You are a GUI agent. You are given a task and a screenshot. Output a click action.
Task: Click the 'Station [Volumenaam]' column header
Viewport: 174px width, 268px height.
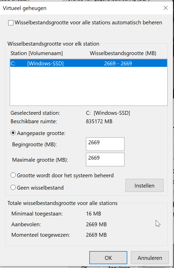37,53
